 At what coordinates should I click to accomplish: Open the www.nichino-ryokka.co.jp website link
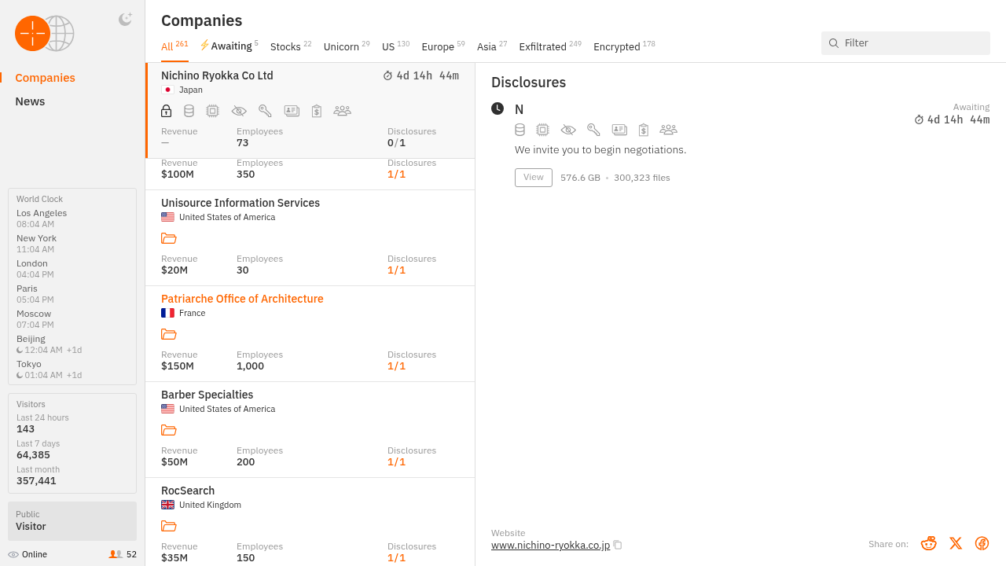point(550,545)
